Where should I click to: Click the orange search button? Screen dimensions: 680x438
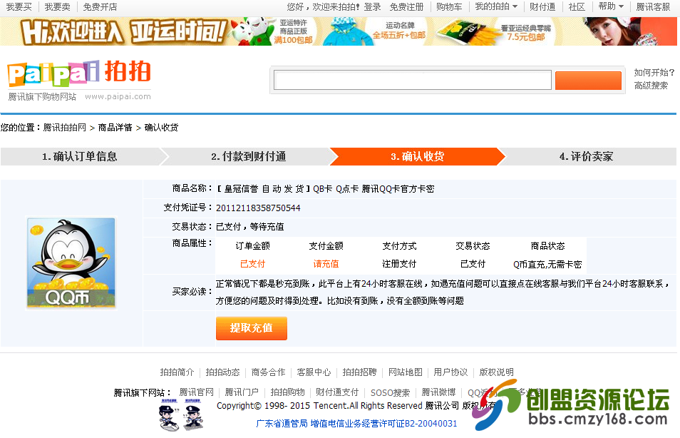588,81
